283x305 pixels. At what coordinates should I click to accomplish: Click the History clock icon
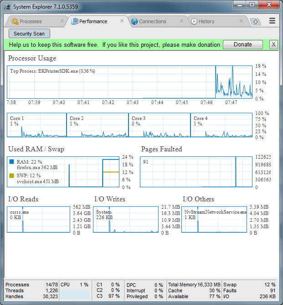click(x=194, y=21)
